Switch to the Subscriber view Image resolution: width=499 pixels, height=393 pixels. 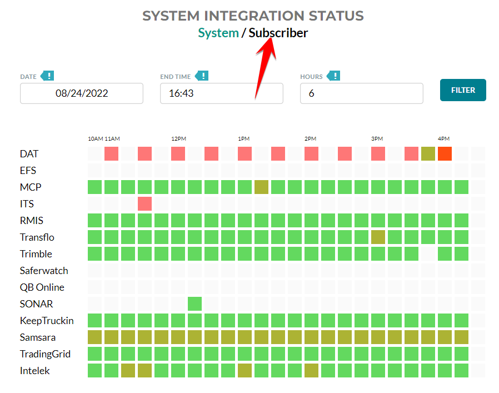coord(278,33)
